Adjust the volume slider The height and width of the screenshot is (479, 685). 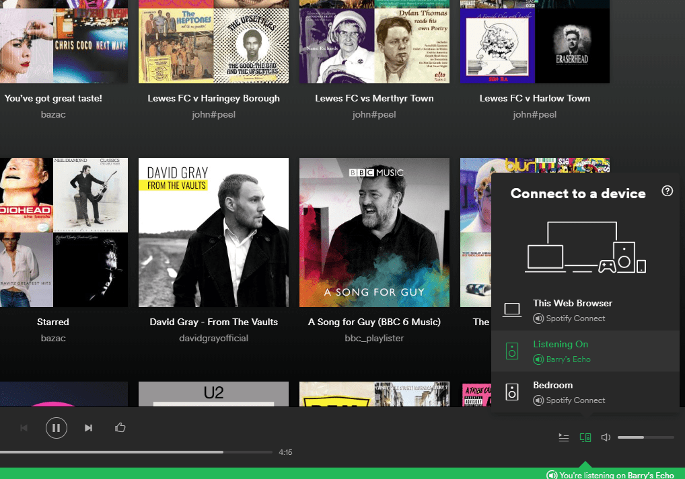[x=646, y=437]
